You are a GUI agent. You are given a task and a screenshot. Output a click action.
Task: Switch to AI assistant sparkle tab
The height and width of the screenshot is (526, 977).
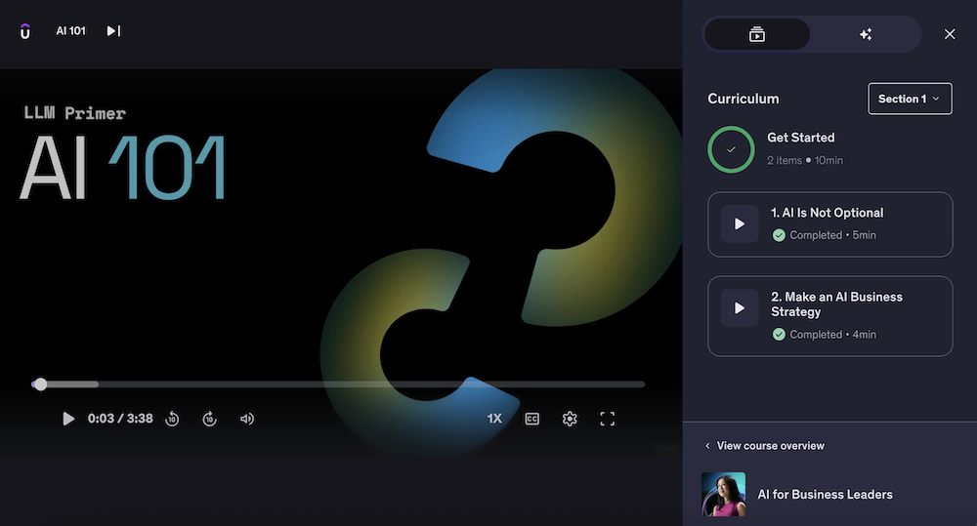point(865,34)
